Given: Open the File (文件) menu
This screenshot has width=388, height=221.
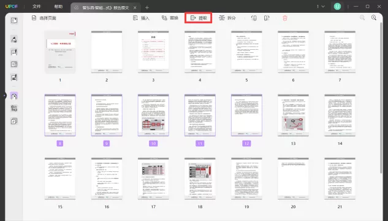Looking at the screenshot, I should pos(36,6).
